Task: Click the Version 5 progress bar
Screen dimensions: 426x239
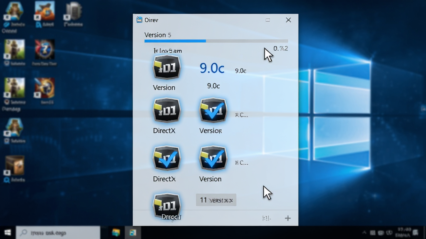Action: pyautogui.click(x=216, y=41)
